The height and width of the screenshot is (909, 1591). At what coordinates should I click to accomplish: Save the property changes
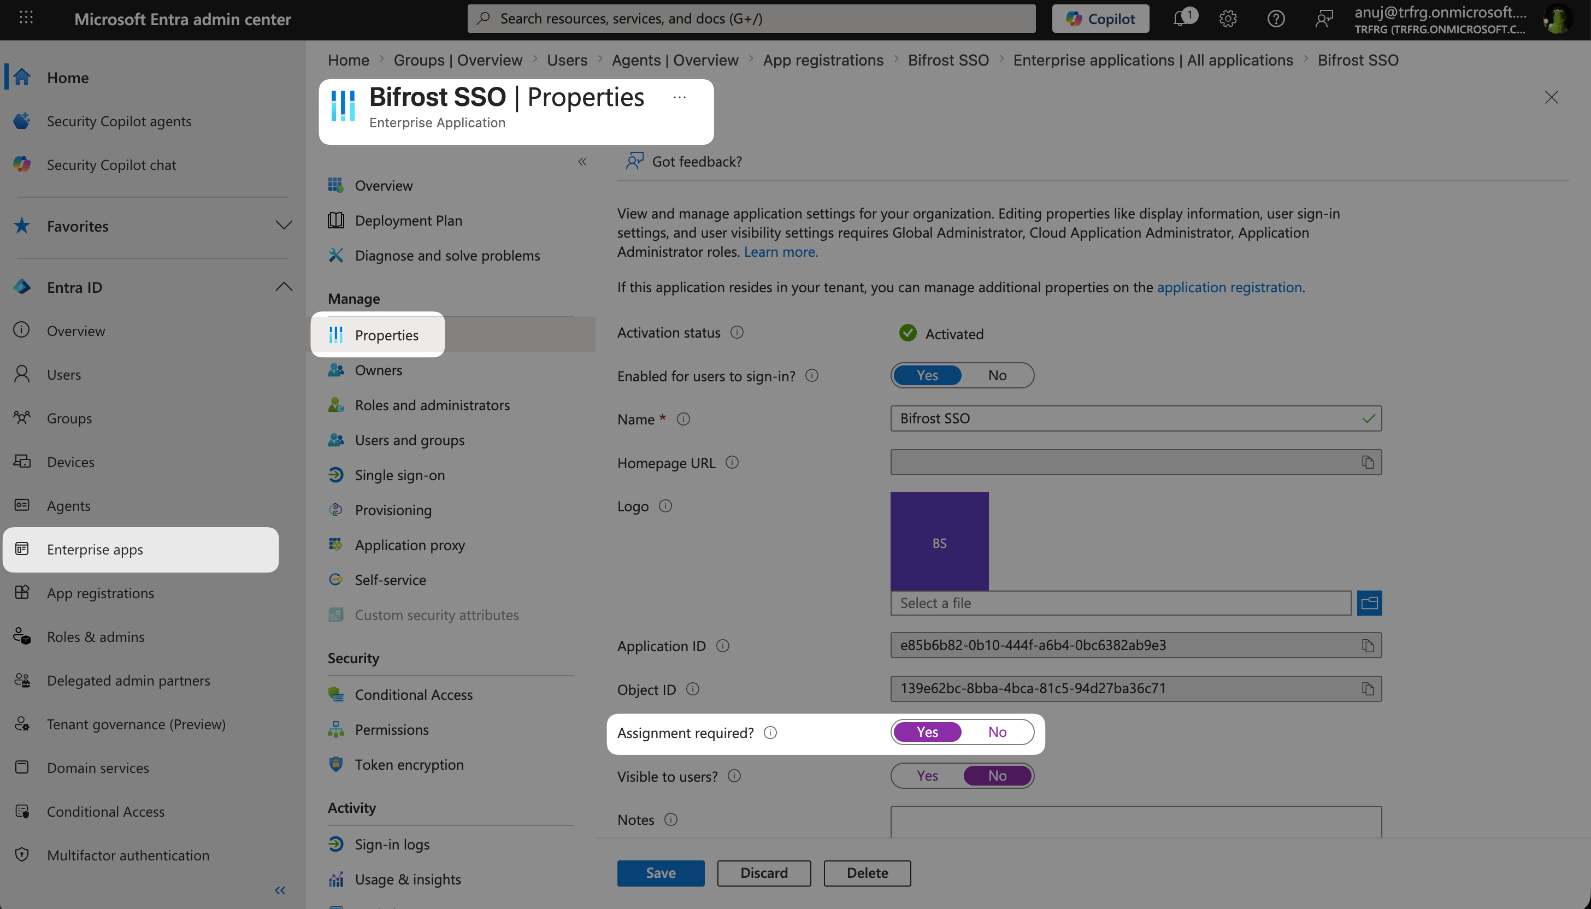click(x=661, y=873)
